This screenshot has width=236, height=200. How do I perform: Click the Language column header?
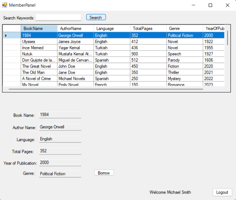click(x=112, y=28)
